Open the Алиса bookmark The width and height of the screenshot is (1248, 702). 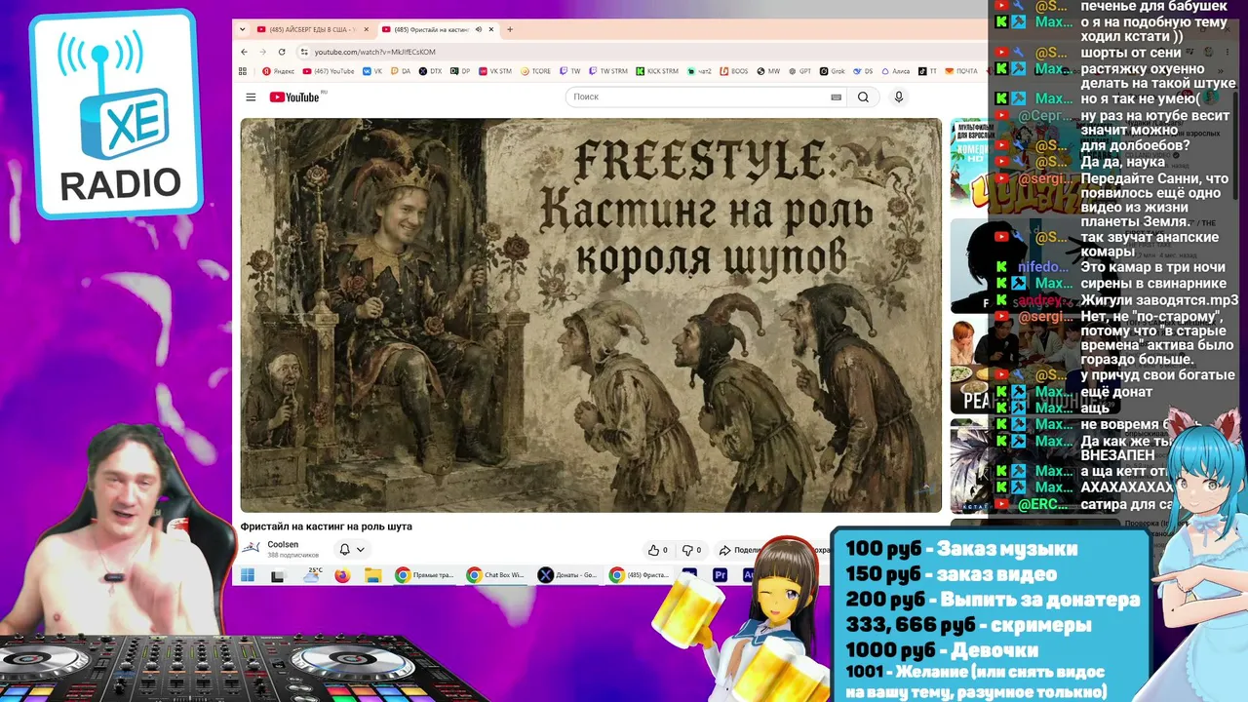[x=895, y=71]
